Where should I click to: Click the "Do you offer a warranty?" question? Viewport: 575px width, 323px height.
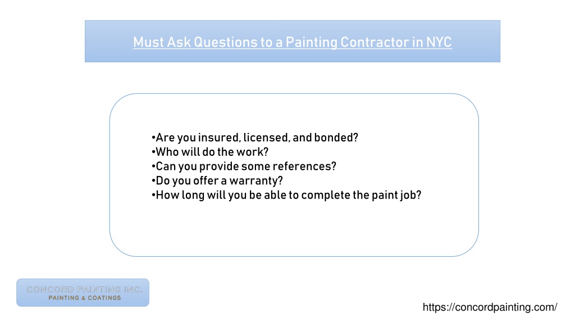[217, 181]
